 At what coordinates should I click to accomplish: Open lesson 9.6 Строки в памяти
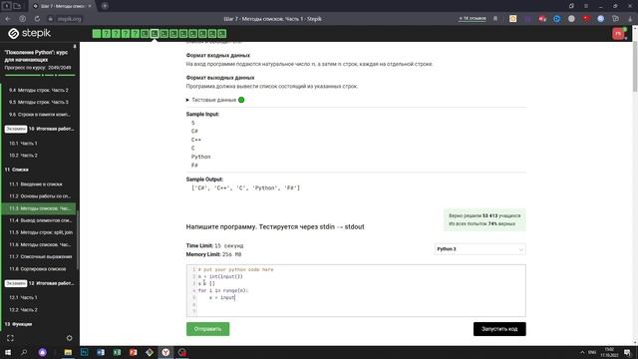(x=39, y=115)
